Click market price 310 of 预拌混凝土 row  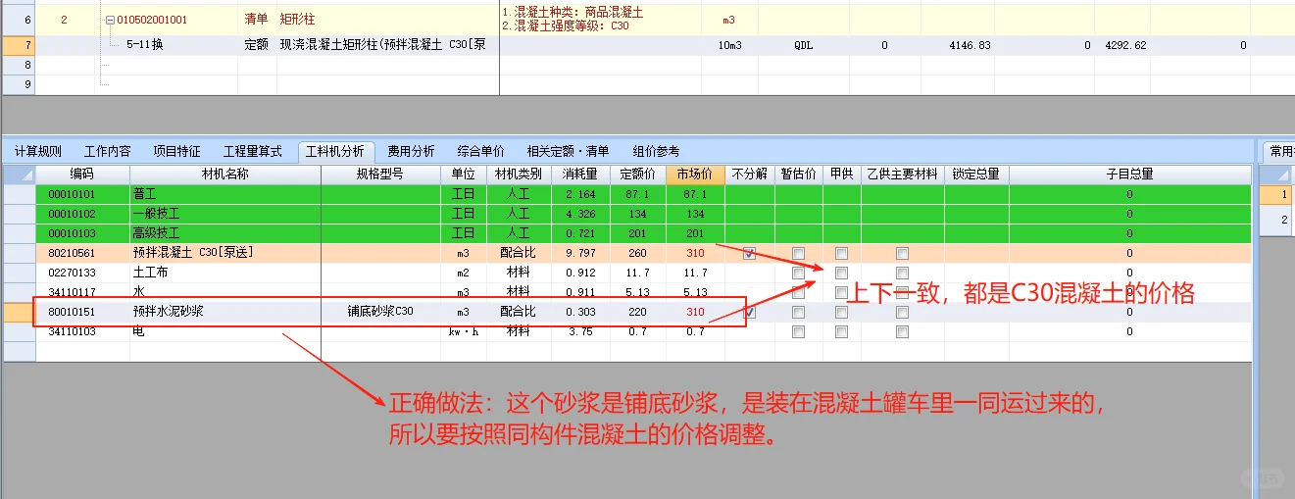(695, 253)
